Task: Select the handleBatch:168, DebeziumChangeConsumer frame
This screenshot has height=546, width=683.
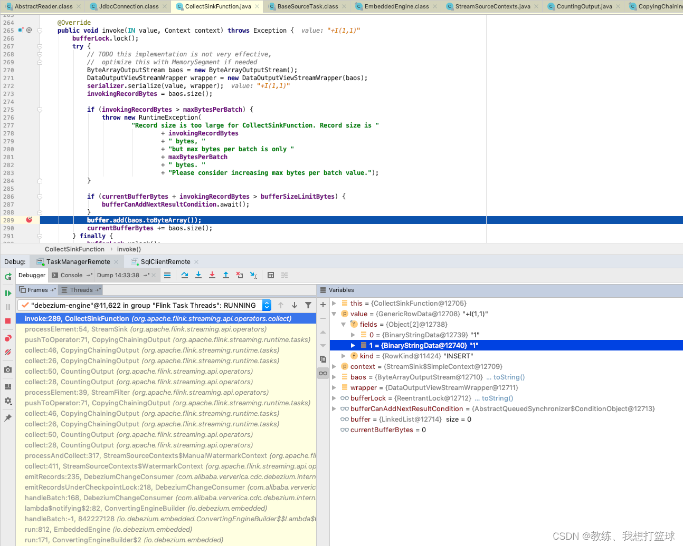Action: tap(166, 498)
